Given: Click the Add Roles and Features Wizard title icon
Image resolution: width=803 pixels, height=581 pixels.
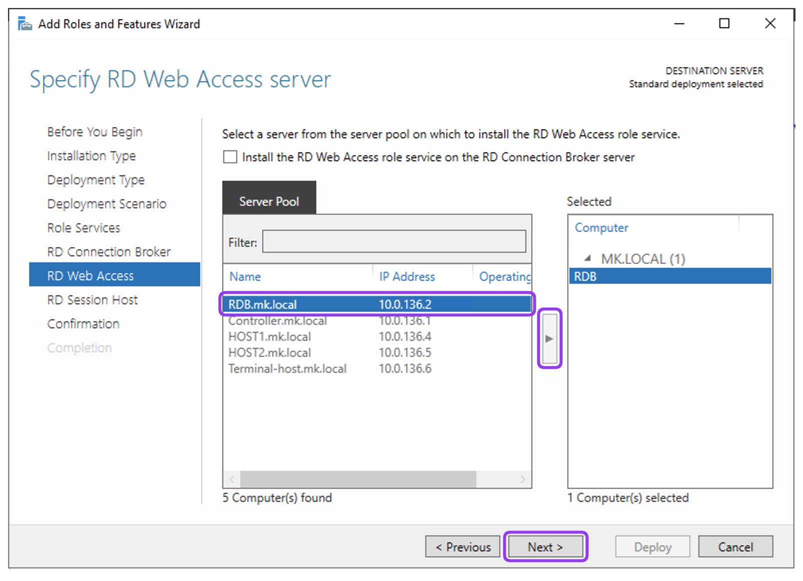Looking at the screenshot, I should pos(25,24).
